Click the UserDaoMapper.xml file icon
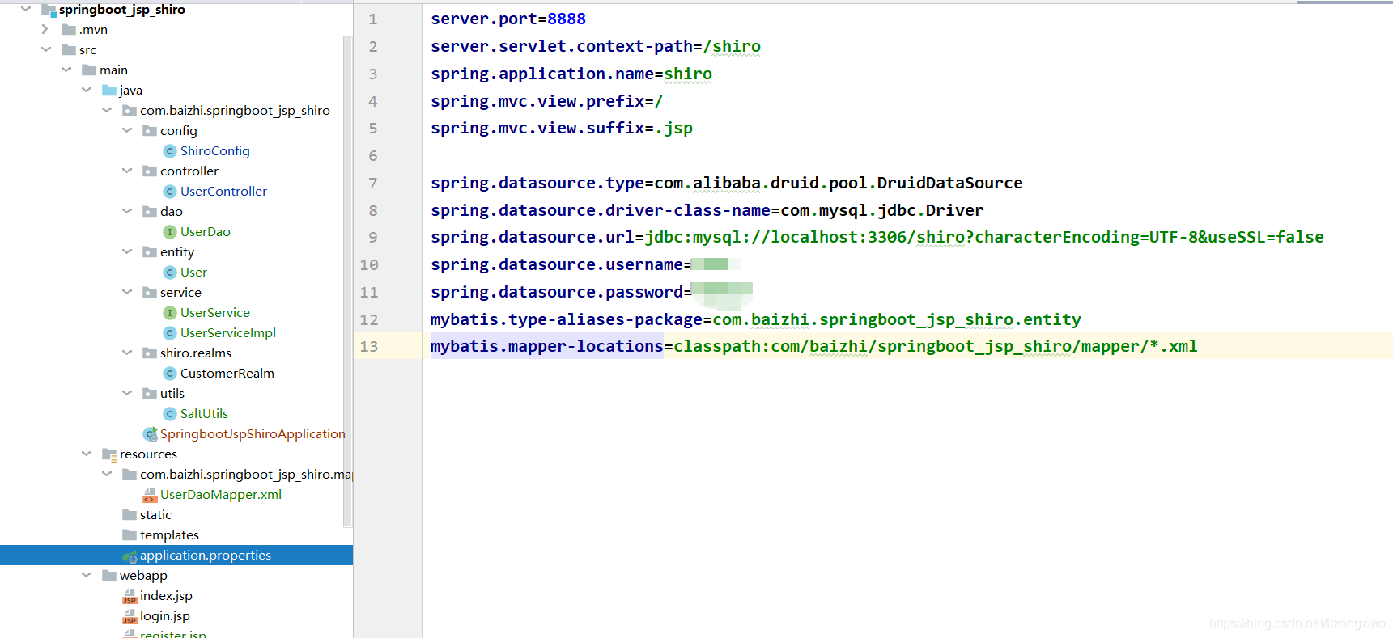1393x638 pixels. tap(150, 495)
